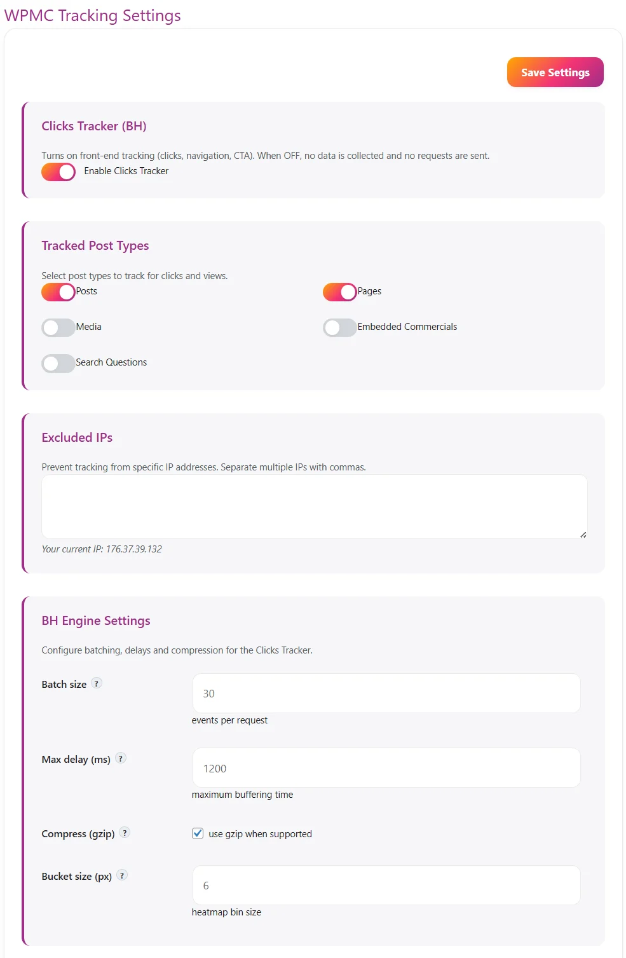Click the BH Engine Settings heading
Image resolution: width=626 pixels, height=958 pixels.
click(x=96, y=620)
